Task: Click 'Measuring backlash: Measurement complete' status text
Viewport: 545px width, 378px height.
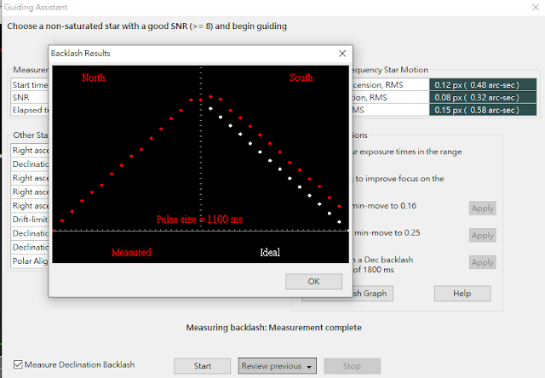Action: (274, 328)
